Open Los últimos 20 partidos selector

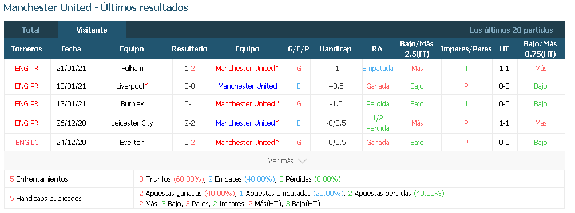[x=511, y=30]
